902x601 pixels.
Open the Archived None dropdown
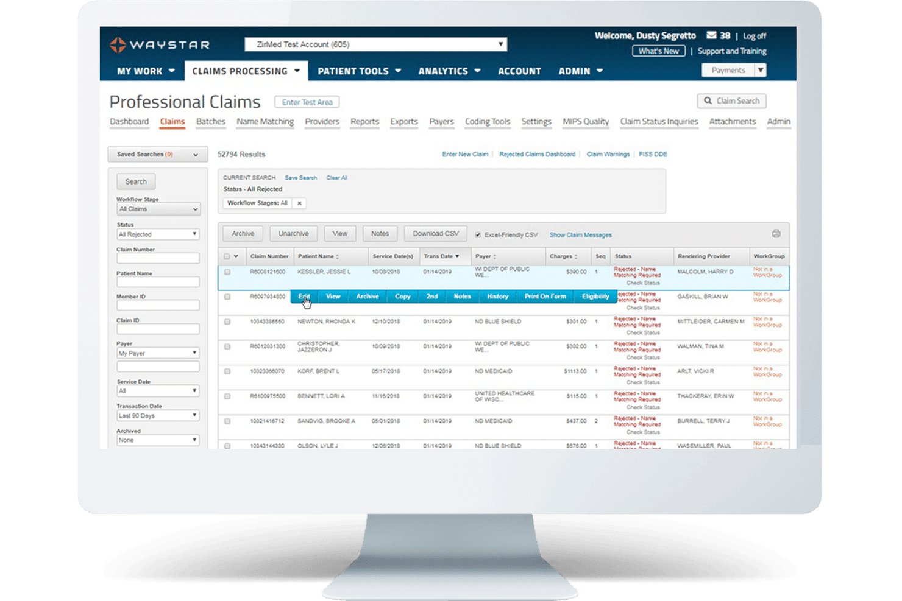pyautogui.click(x=158, y=440)
